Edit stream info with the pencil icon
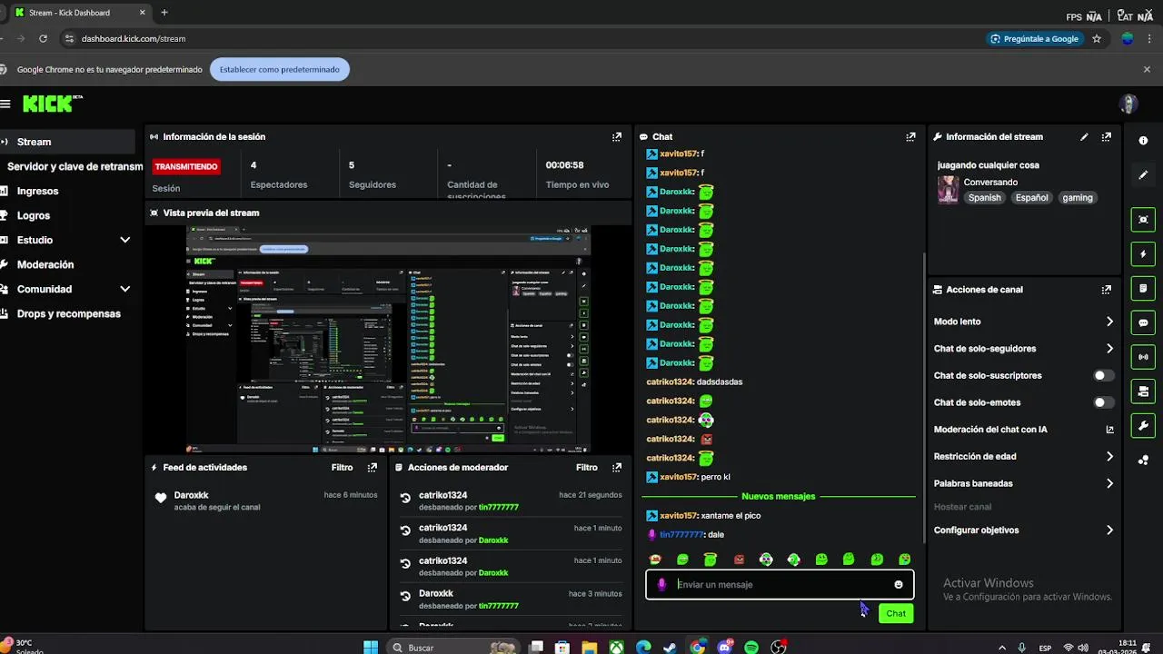Image resolution: width=1163 pixels, height=654 pixels. 1084,137
